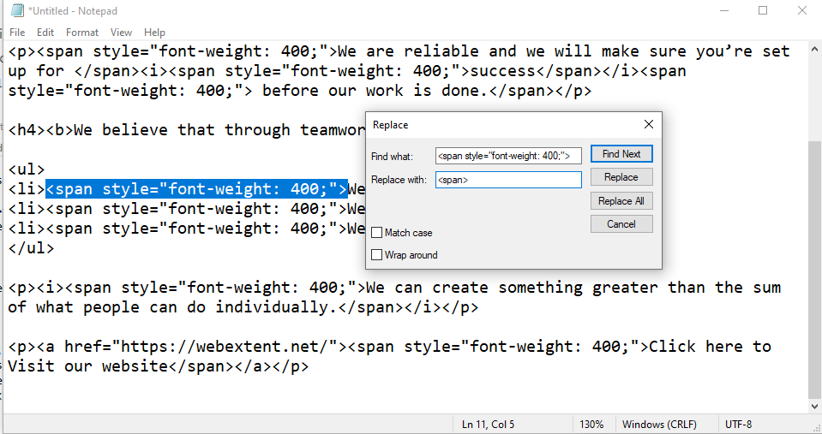Open the View menu
The image size is (822, 434).
[121, 33]
